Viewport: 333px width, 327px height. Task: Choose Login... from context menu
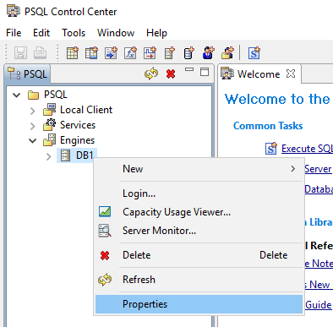199,193
